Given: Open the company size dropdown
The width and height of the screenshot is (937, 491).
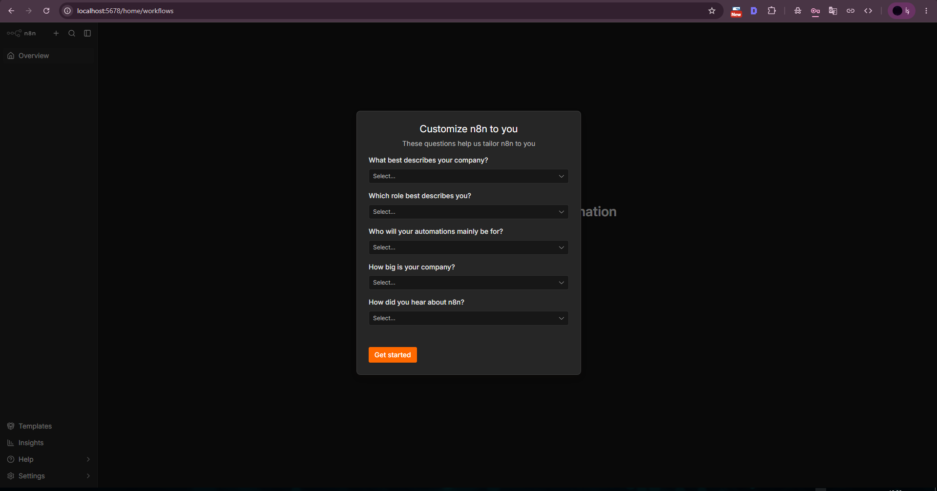Looking at the screenshot, I should pyautogui.click(x=468, y=283).
